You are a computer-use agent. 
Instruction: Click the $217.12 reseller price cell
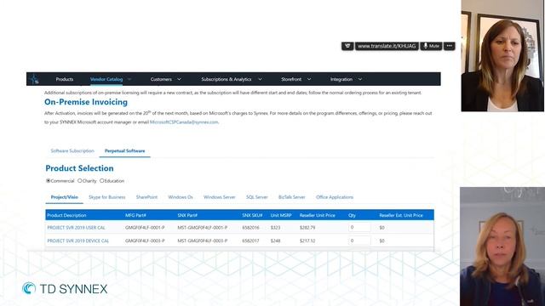307,241
